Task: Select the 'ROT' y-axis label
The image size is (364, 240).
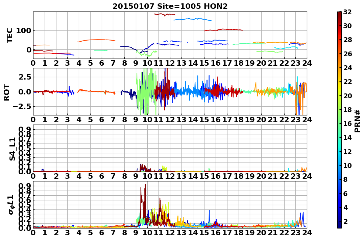Action: pyautogui.click(x=7, y=92)
